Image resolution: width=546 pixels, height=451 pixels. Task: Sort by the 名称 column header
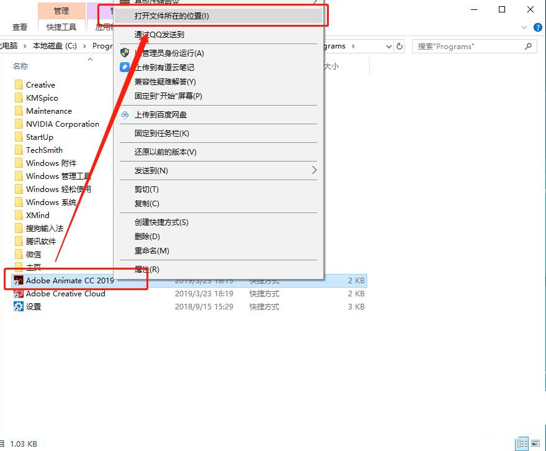tap(20, 66)
